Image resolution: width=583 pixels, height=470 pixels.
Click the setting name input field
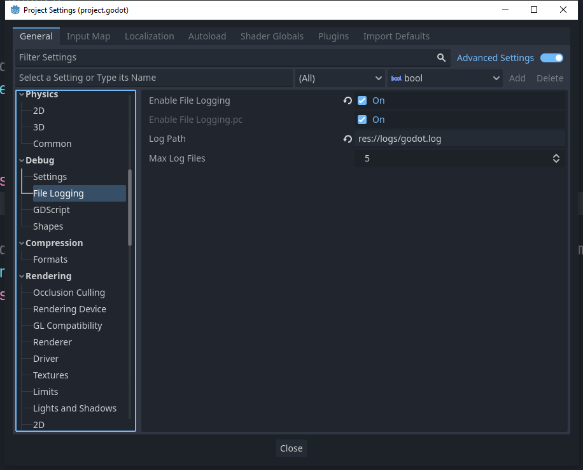[x=153, y=78]
